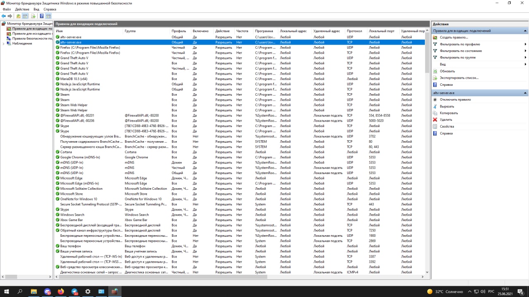529x297 pixels.
Task: Open Discord from the taskbar
Action: [x=48, y=291]
